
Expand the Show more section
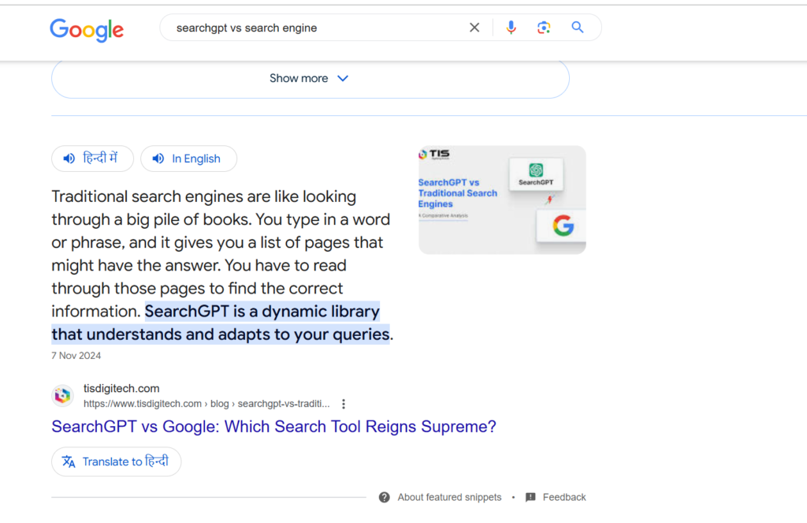click(x=310, y=78)
